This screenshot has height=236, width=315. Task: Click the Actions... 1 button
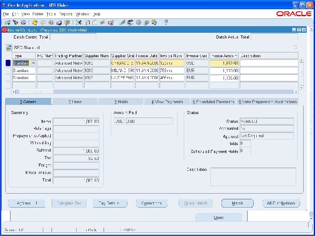point(27,203)
